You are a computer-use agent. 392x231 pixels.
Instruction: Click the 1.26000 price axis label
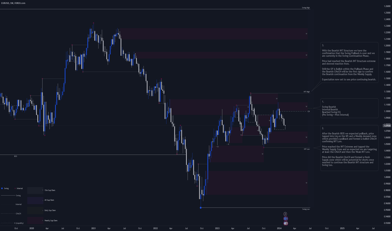[x=387, y=6]
